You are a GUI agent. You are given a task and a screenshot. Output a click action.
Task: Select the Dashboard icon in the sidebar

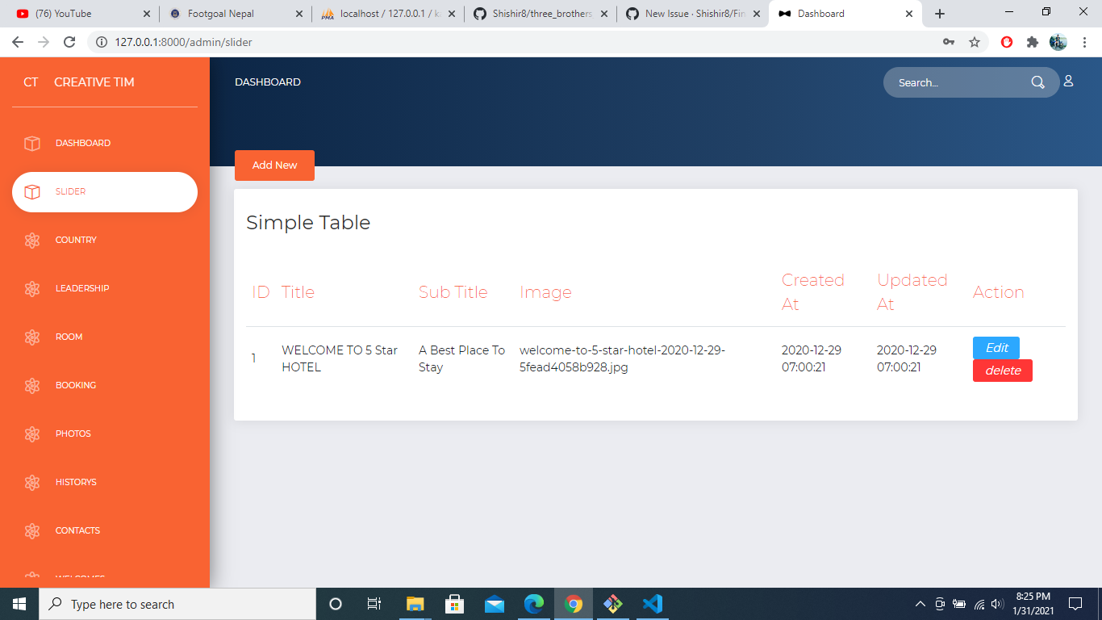(x=32, y=143)
